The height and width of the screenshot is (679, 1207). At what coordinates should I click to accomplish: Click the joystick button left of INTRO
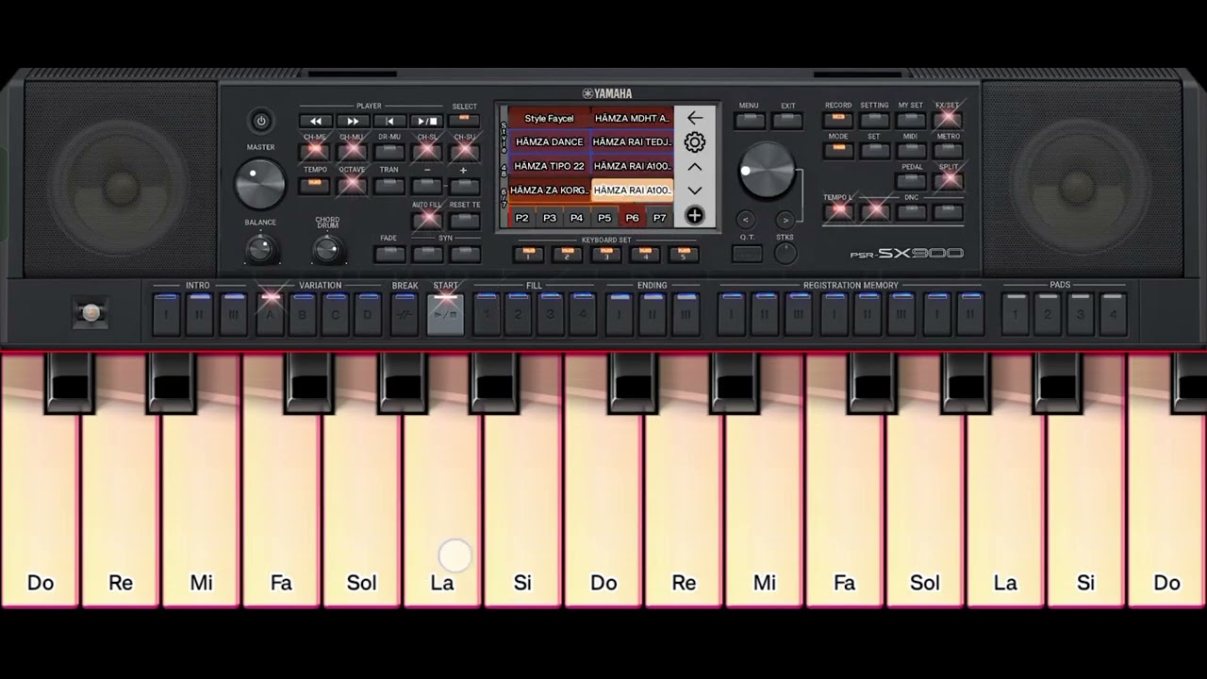[x=91, y=313]
